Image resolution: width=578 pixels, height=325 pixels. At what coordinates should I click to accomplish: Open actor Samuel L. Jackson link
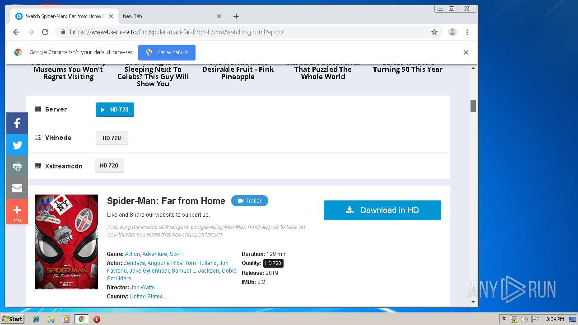click(x=196, y=271)
